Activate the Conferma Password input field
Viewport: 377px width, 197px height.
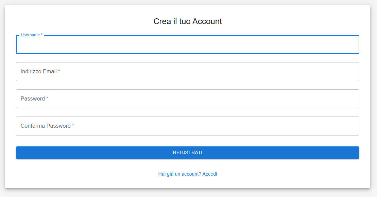[188, 126]
